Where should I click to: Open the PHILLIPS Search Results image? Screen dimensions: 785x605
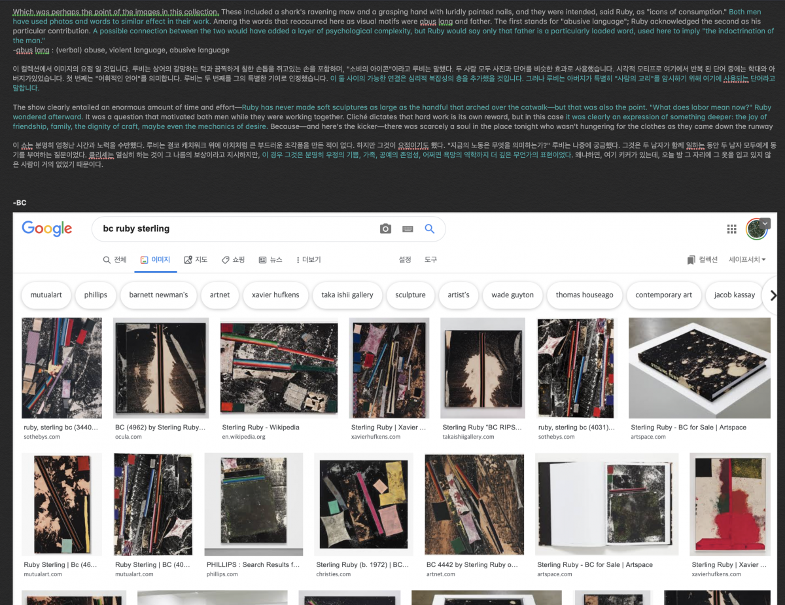click(254, 504)
